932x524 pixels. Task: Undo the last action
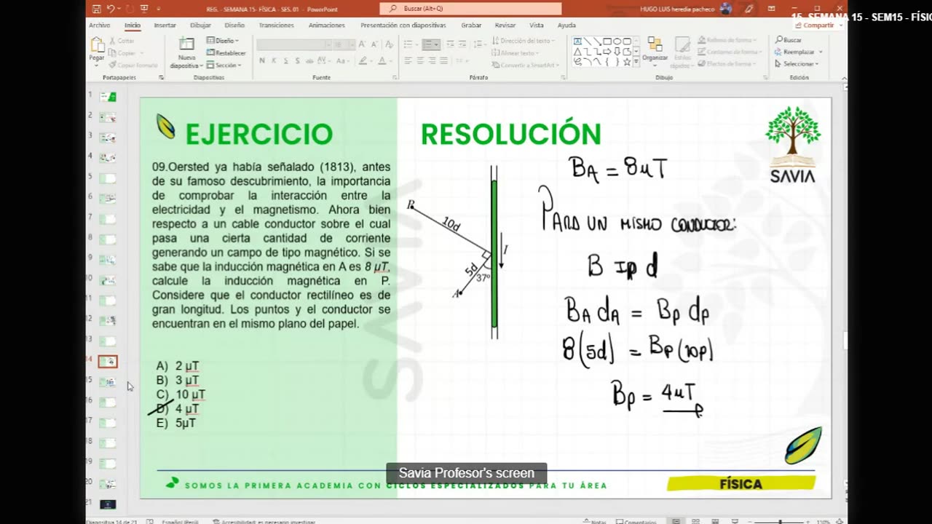110,9
